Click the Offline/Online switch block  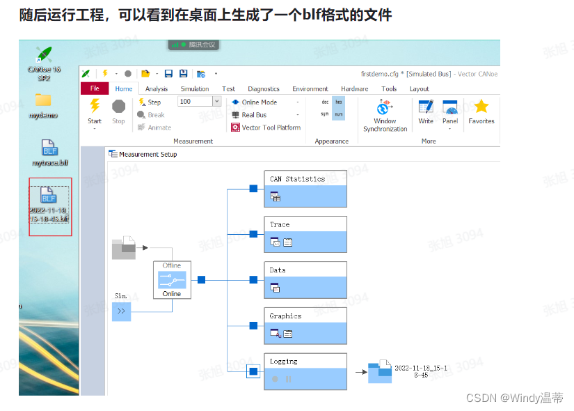[171, 279]
